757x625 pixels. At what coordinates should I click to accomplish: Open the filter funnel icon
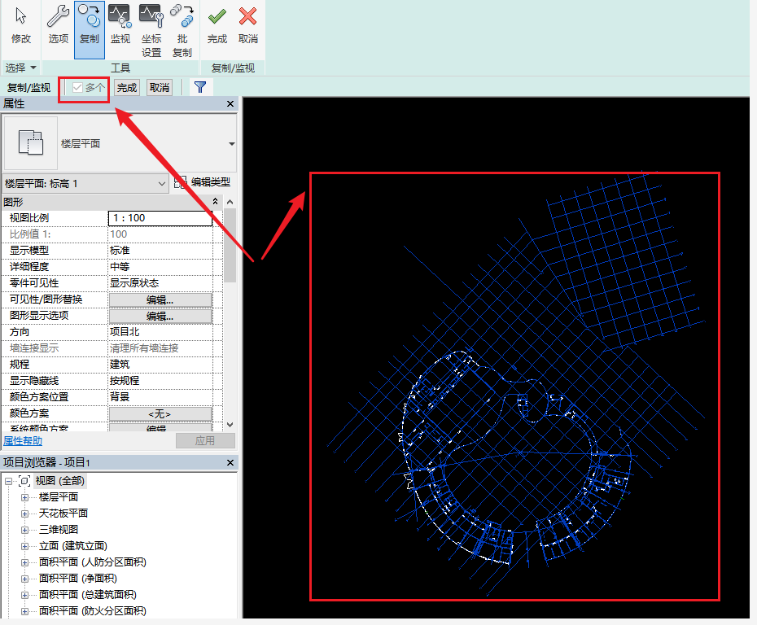(x=199, y=87)
